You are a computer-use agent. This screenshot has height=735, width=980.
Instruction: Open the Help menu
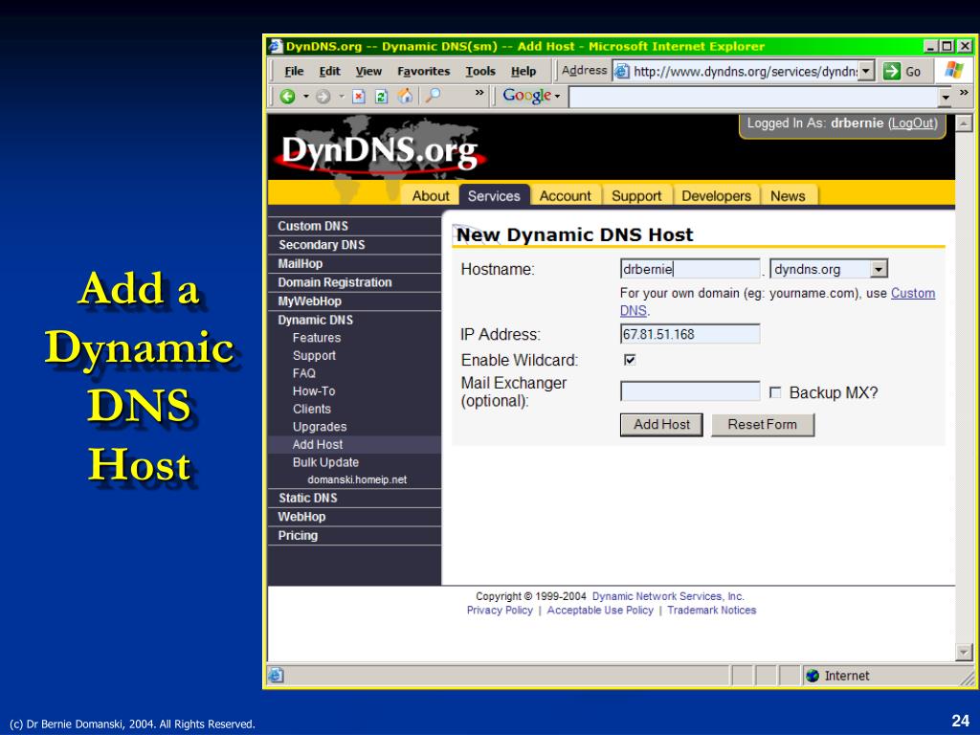click(x=523, y=71)
